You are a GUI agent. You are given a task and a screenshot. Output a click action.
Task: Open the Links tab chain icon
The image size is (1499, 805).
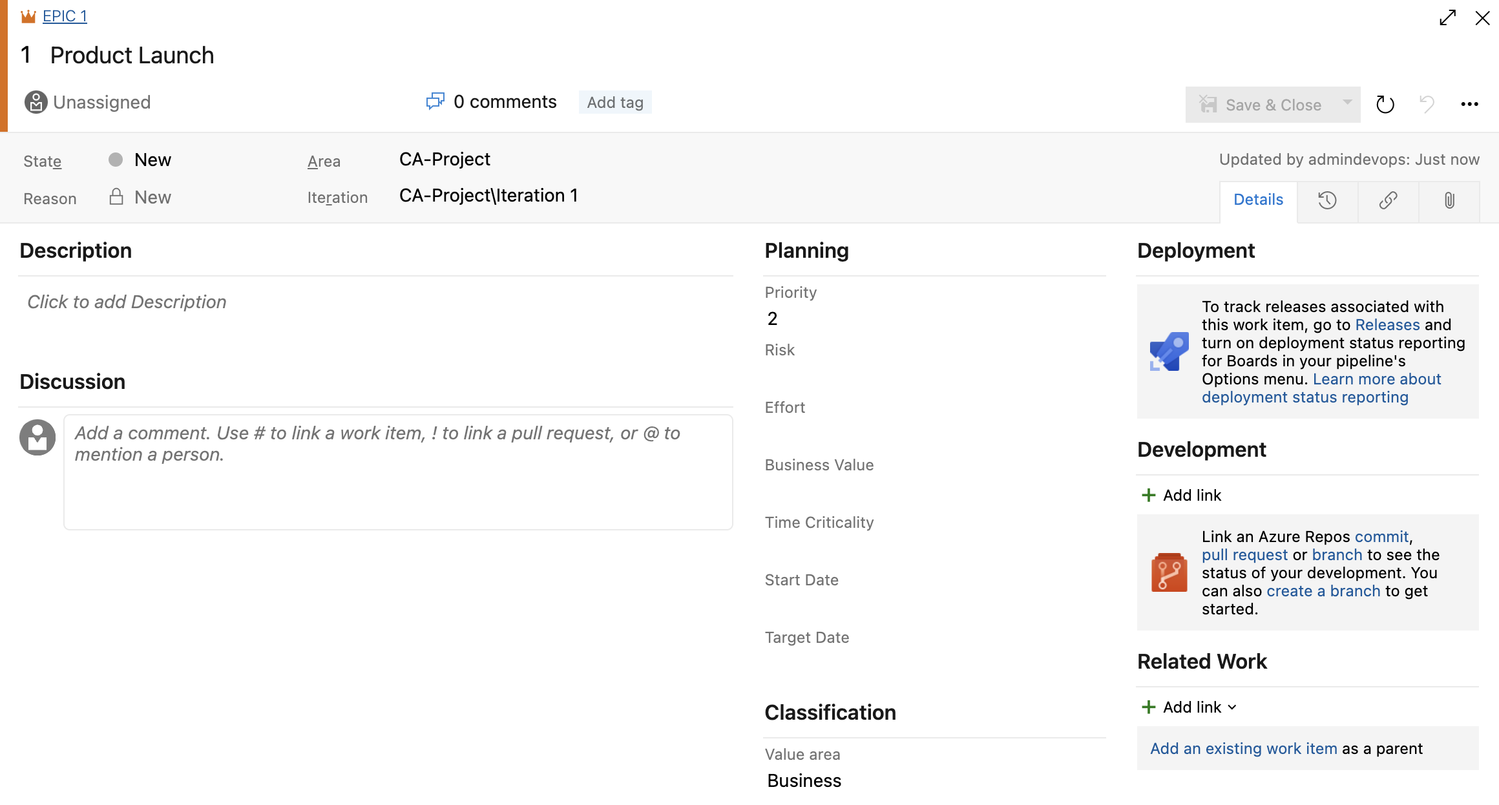coord(1388,201)
